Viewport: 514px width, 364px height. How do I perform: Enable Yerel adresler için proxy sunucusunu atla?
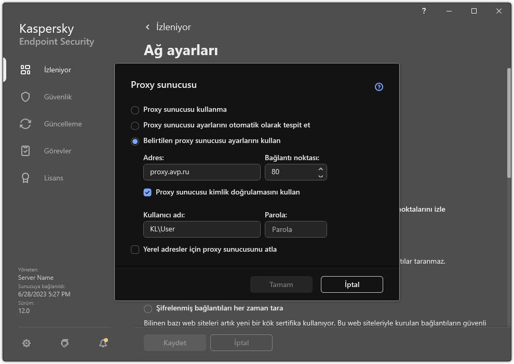pyautogui.click(x=135, y=249)
